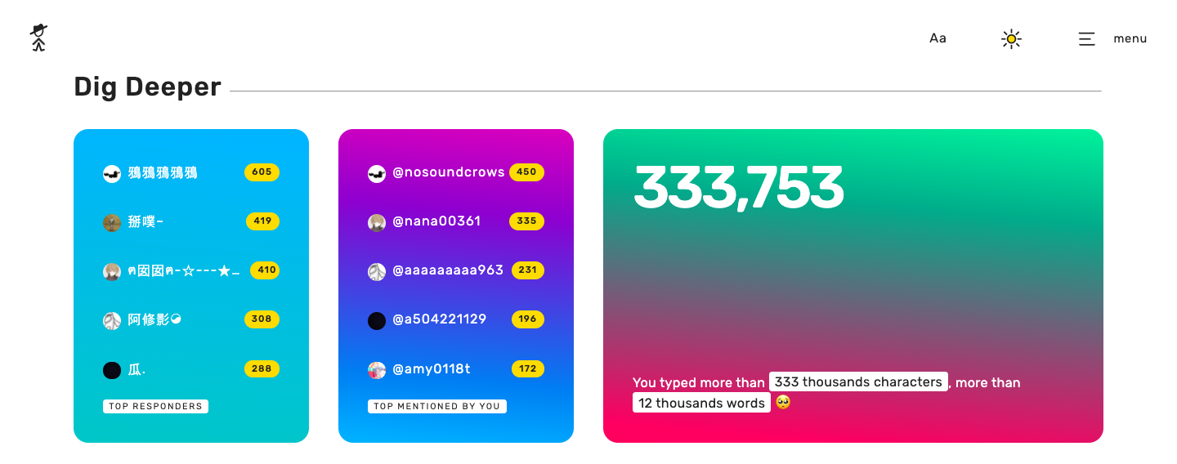The height and width of the screenshot is (464, 1177).
Task: Click the avatar beside @nana00361
Action: 377,222
